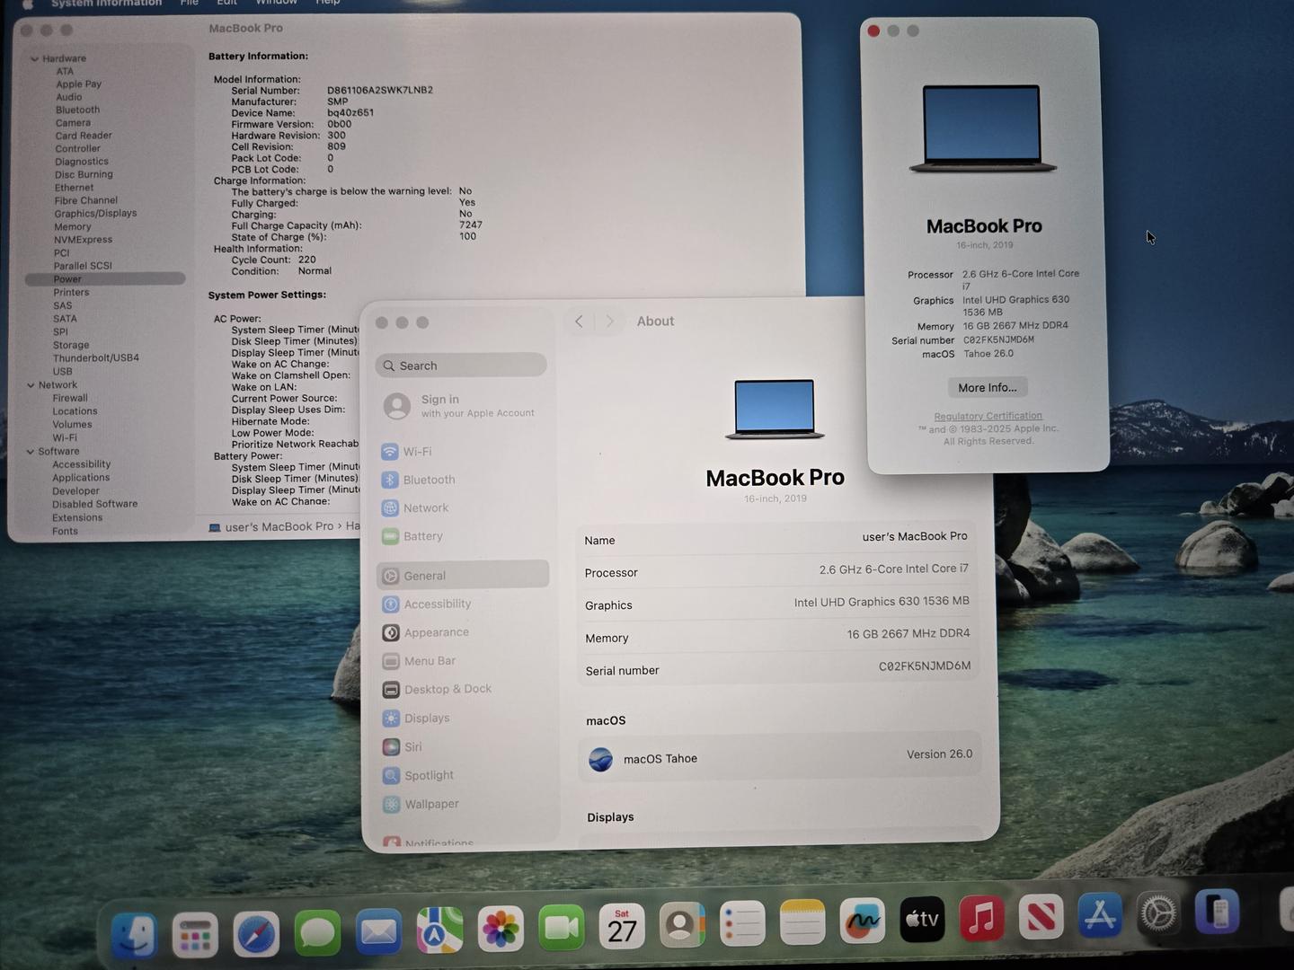The image size is (1294, 970).
Task: Select Power in System Information sidebar
Action: [105, 279]
